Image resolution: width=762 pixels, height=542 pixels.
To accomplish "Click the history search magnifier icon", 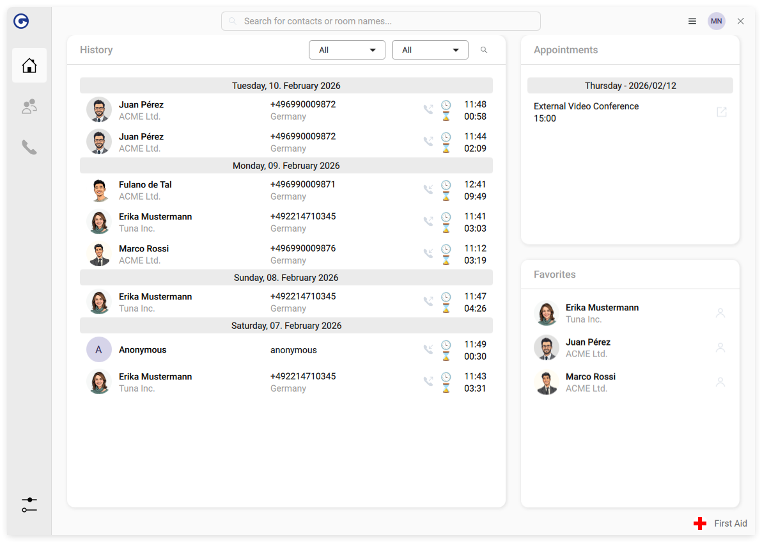I will point(484,50).
